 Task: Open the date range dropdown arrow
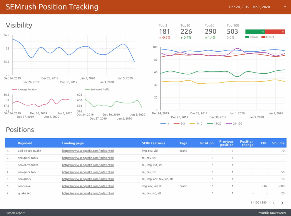click(285, 7)
